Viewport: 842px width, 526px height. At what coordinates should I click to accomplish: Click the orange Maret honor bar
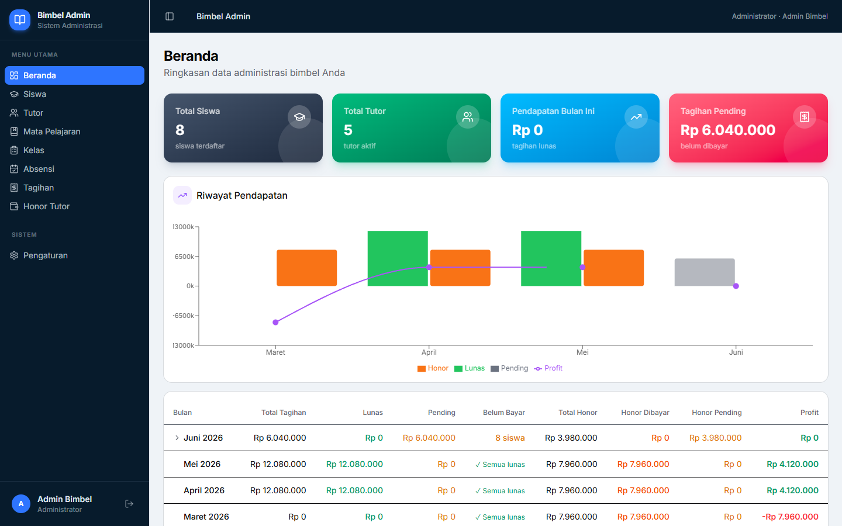click(x=306, y=268)
